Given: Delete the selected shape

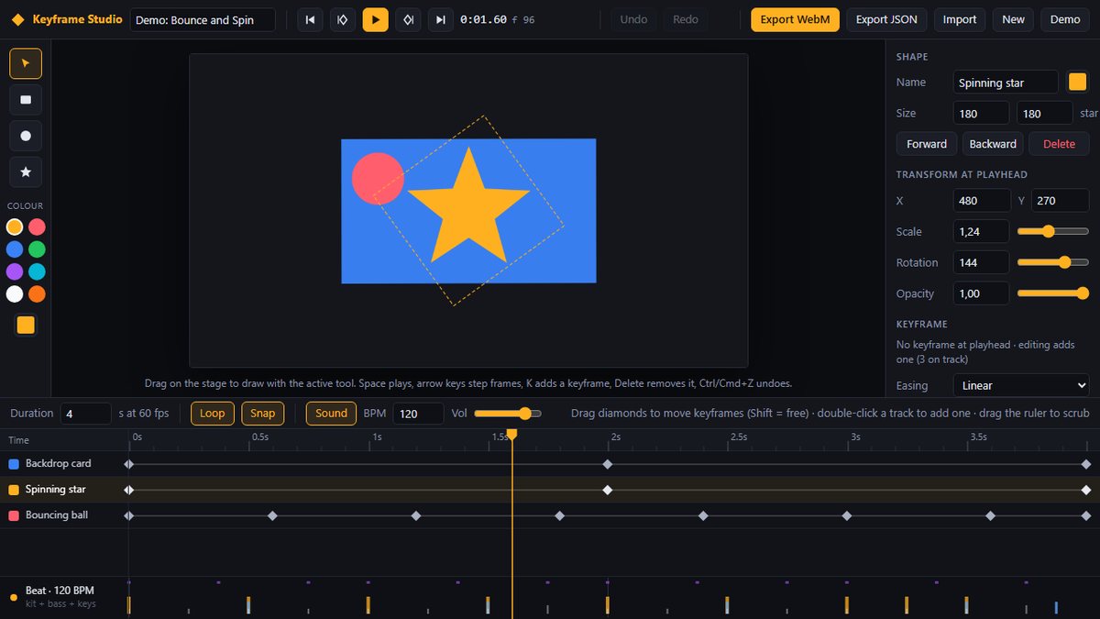Looking at the screenshot, I should [x=1059, y=144].
